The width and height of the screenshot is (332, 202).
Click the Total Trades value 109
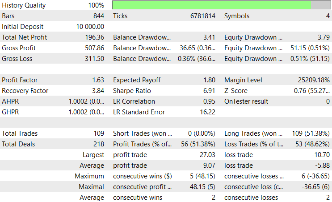(x=99, y=133)
